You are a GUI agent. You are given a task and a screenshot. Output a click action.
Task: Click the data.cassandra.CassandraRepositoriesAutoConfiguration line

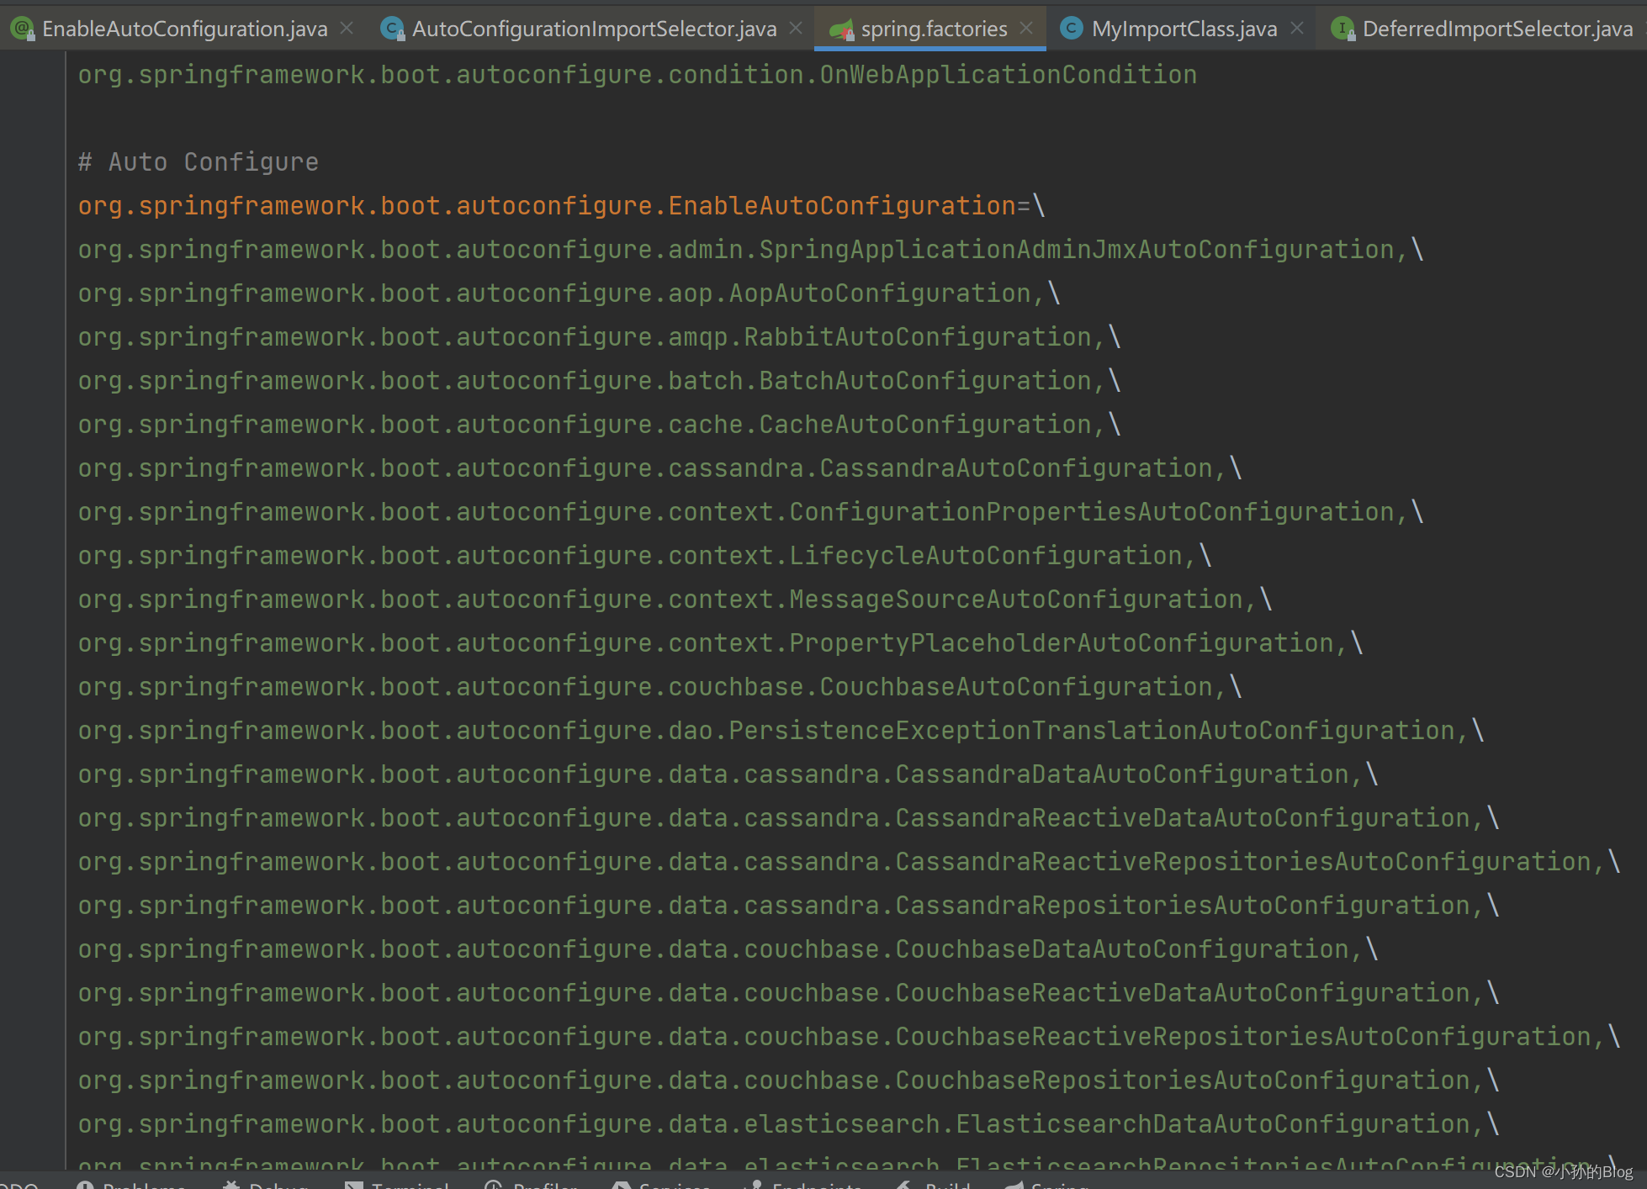tap(789, 906)
